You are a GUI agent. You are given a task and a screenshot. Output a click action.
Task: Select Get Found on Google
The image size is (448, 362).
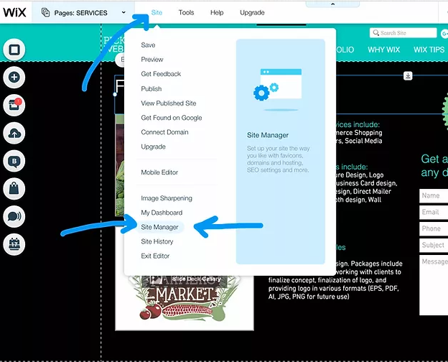coord(171,118)
